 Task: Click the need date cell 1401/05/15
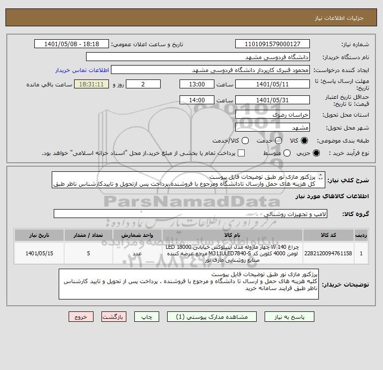click(39, 253)
